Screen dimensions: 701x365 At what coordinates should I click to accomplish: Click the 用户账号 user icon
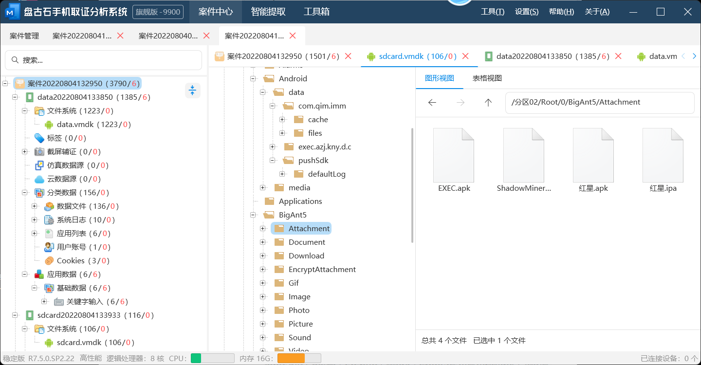[49, 247]
